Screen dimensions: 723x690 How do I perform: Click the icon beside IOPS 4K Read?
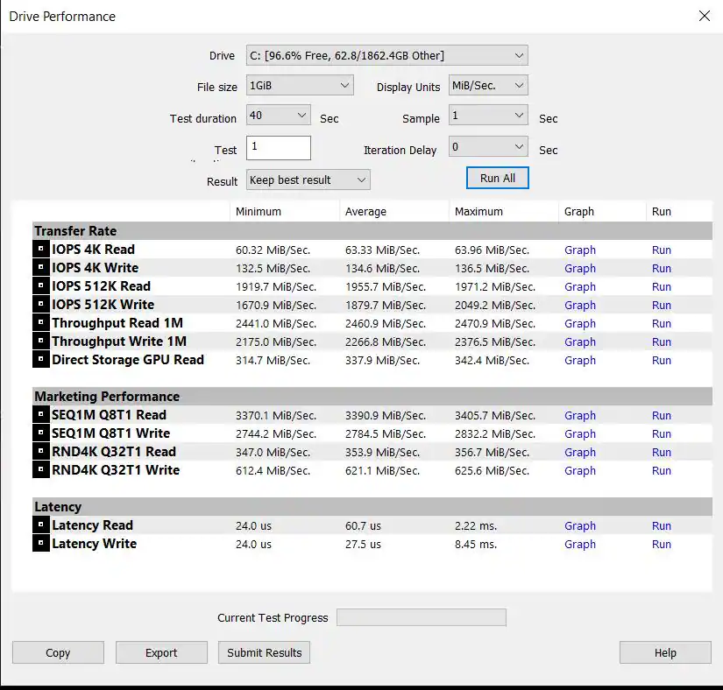(x=40, y=250)
